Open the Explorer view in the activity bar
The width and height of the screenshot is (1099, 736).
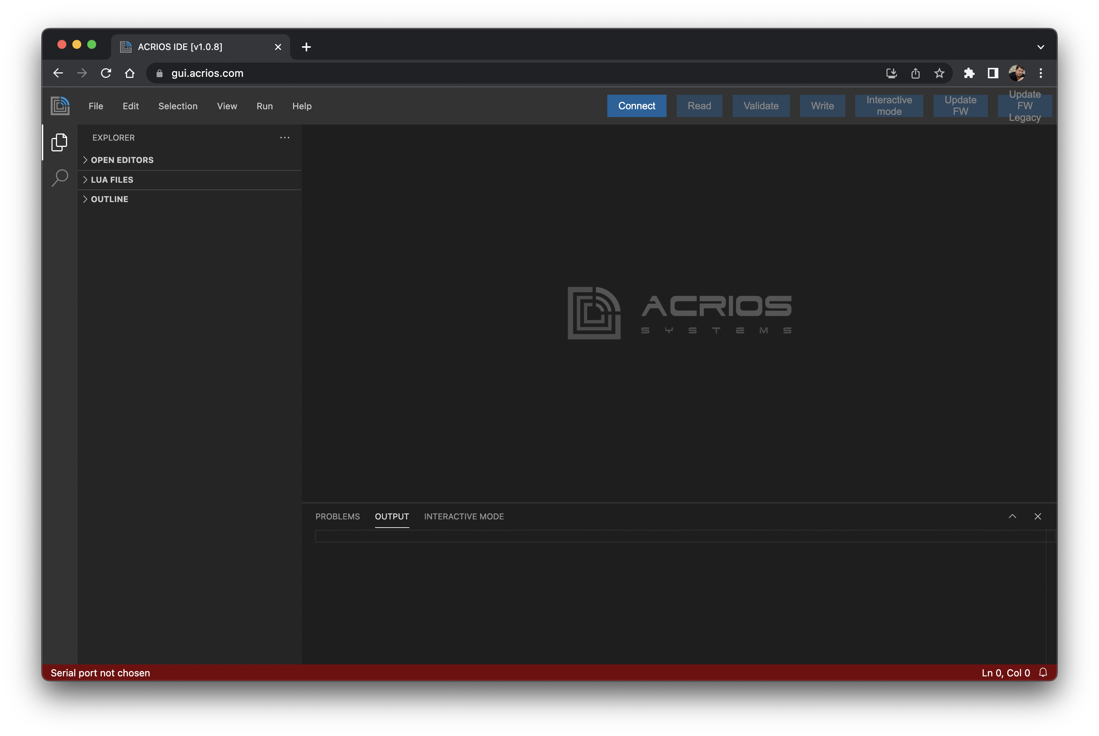point(59,142)
